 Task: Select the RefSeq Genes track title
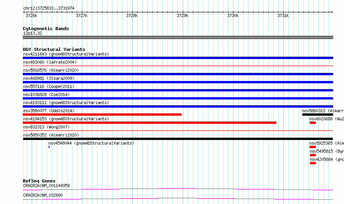click(x=39, y=181)
